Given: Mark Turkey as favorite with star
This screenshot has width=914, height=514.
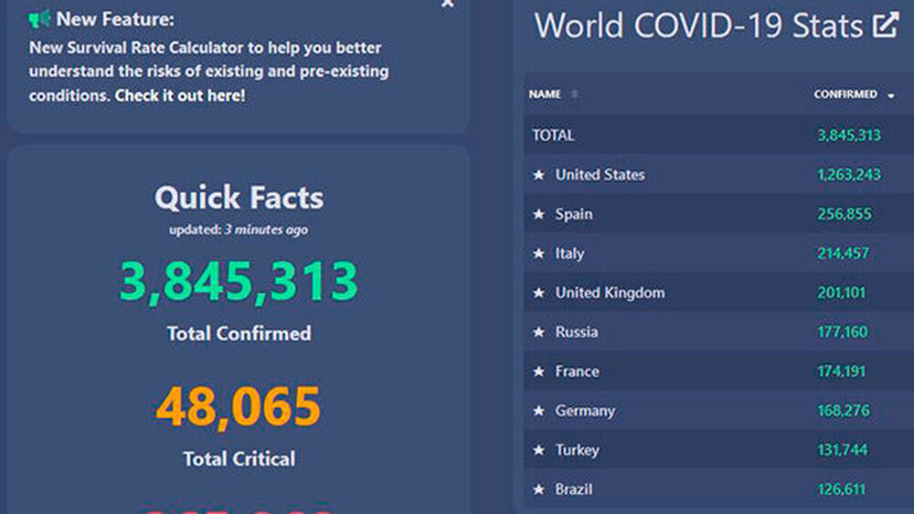Looking at the screenshot, I should pos(539,450).
